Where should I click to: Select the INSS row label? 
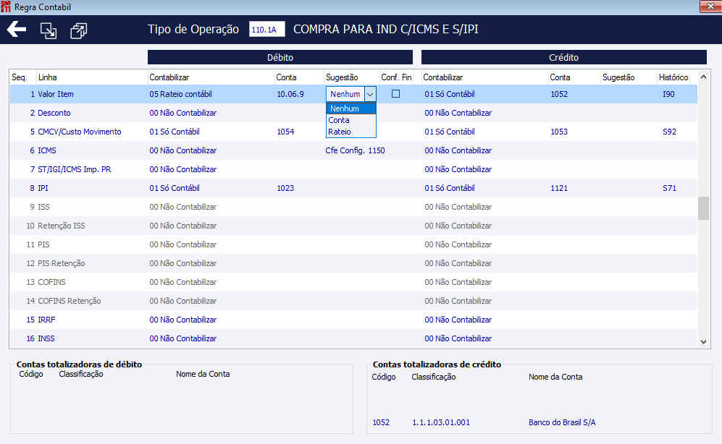[46, 338]
